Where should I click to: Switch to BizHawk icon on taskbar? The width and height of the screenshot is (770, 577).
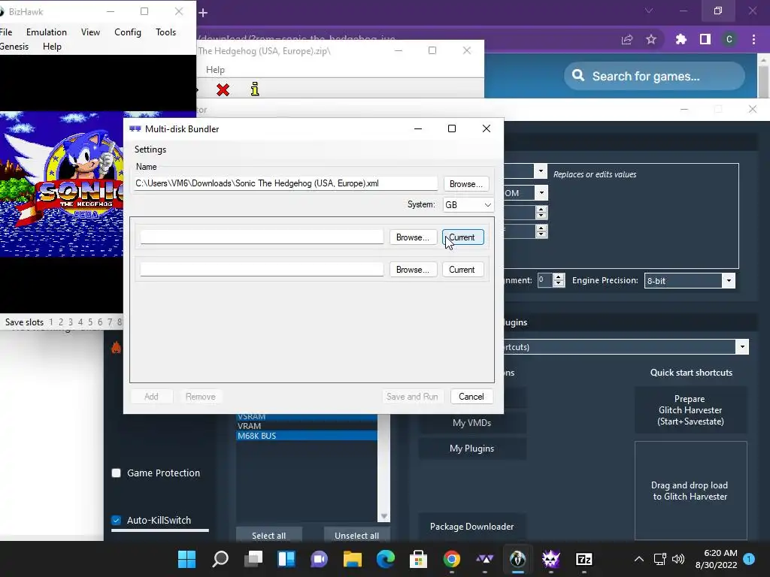tap(517, 559)
